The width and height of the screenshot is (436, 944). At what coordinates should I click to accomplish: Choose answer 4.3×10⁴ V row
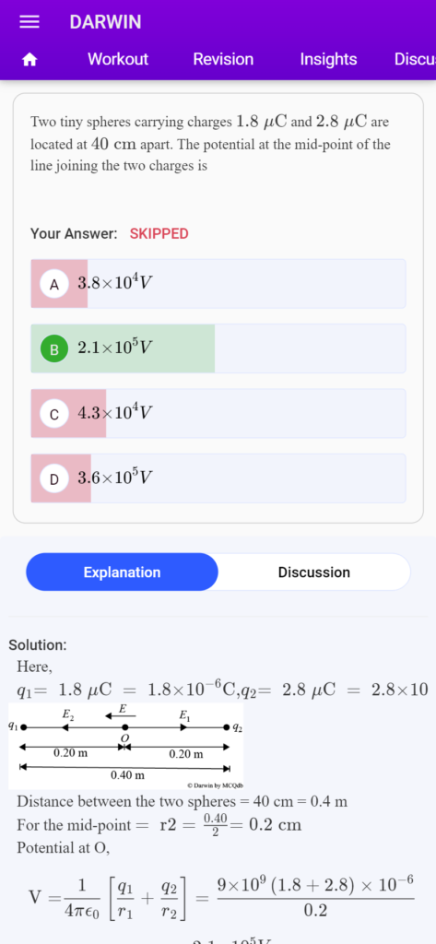pos(218,414)
